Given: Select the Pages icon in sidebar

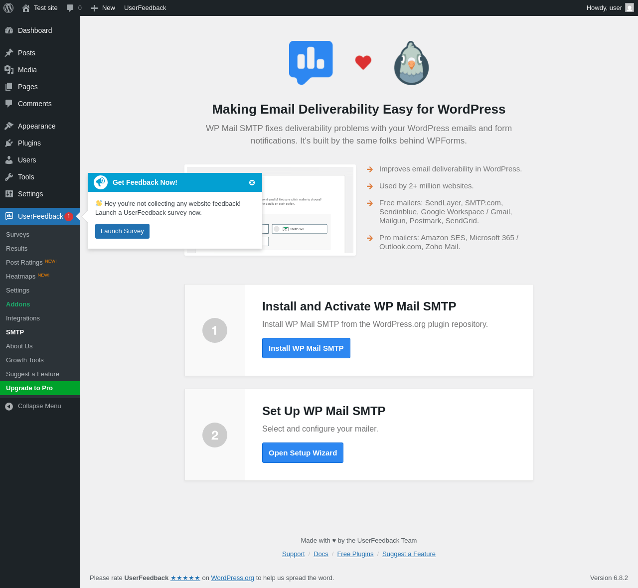Looking at the screenshot, I should tap(9, 87).
